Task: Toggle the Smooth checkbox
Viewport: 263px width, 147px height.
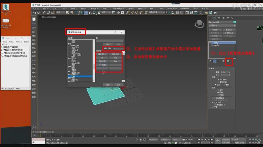Action: [x=213, y=107]
